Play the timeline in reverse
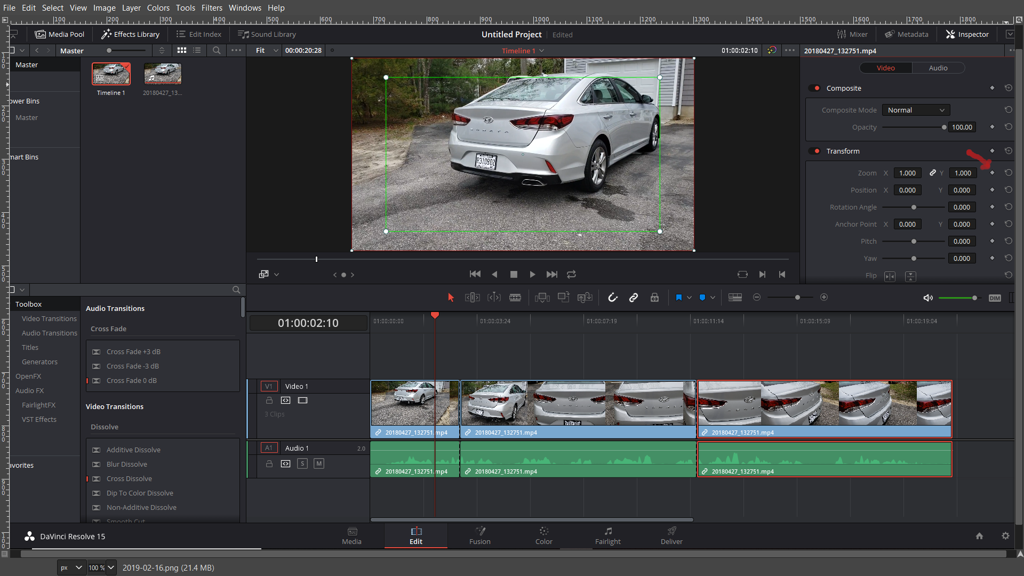Screen dimensions: 1024x576 [x=494, y=274]
